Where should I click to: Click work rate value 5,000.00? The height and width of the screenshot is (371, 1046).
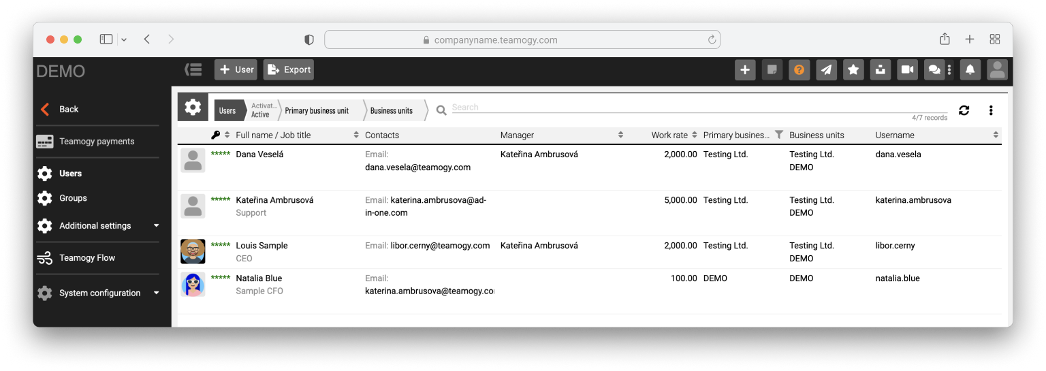pos(680,200)
